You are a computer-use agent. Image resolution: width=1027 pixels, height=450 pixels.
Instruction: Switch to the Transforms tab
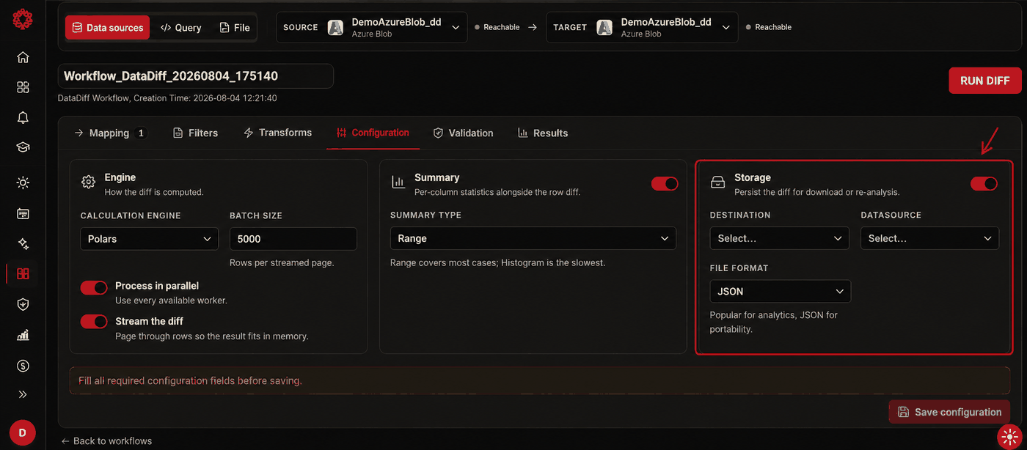[x=277, y=133]
